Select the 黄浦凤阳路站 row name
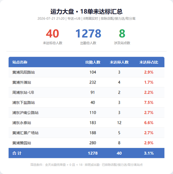 [23, 72]
